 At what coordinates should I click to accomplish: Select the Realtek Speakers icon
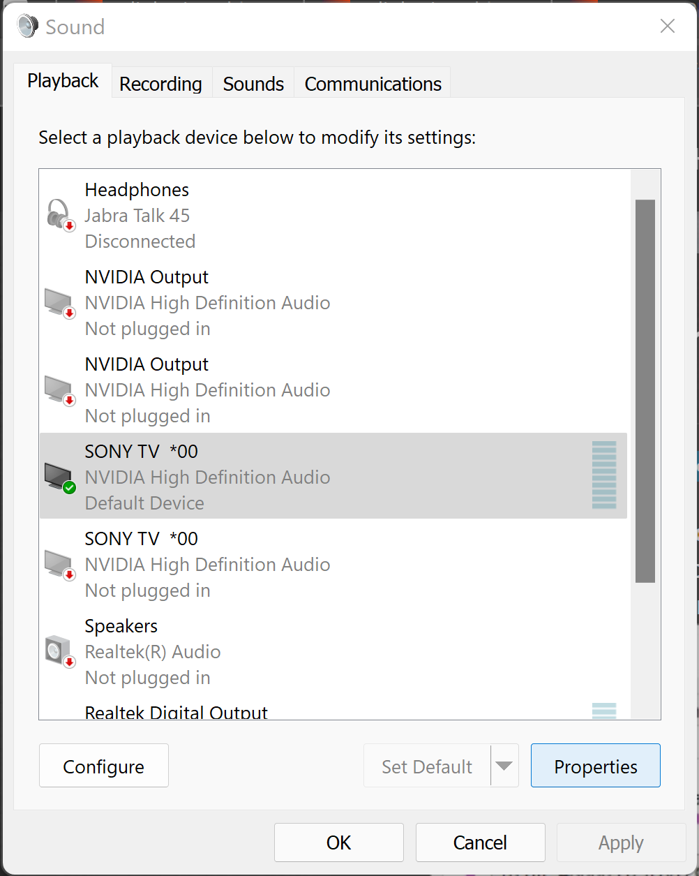click(61, 652)
